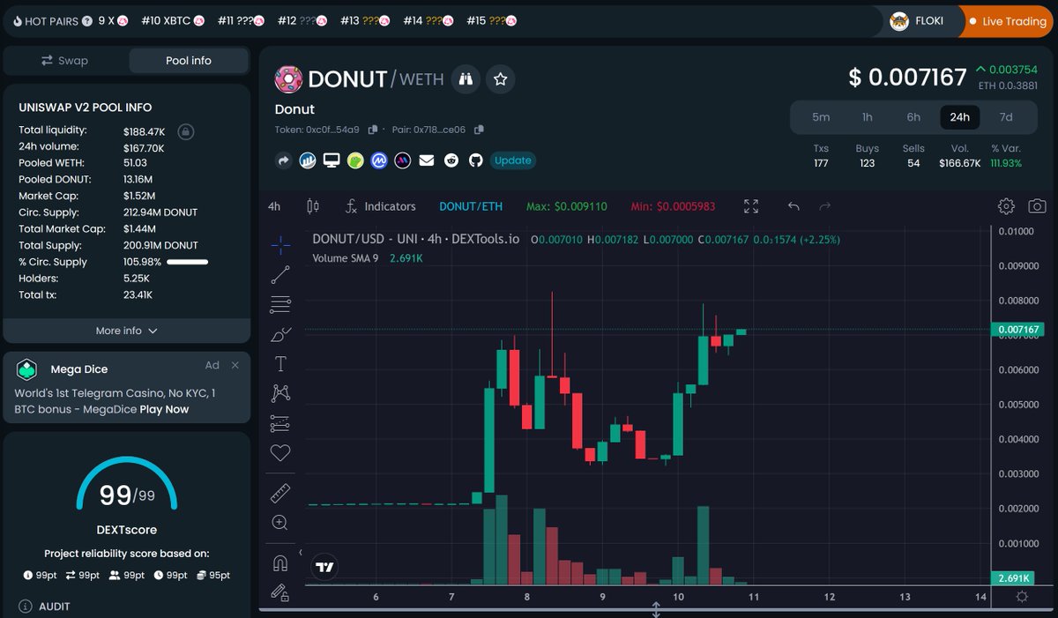Image resolution: width=1058 pixels, height=618 pixels.
Task: Select the 7d stats timeframe
Action: point(1006,116)
